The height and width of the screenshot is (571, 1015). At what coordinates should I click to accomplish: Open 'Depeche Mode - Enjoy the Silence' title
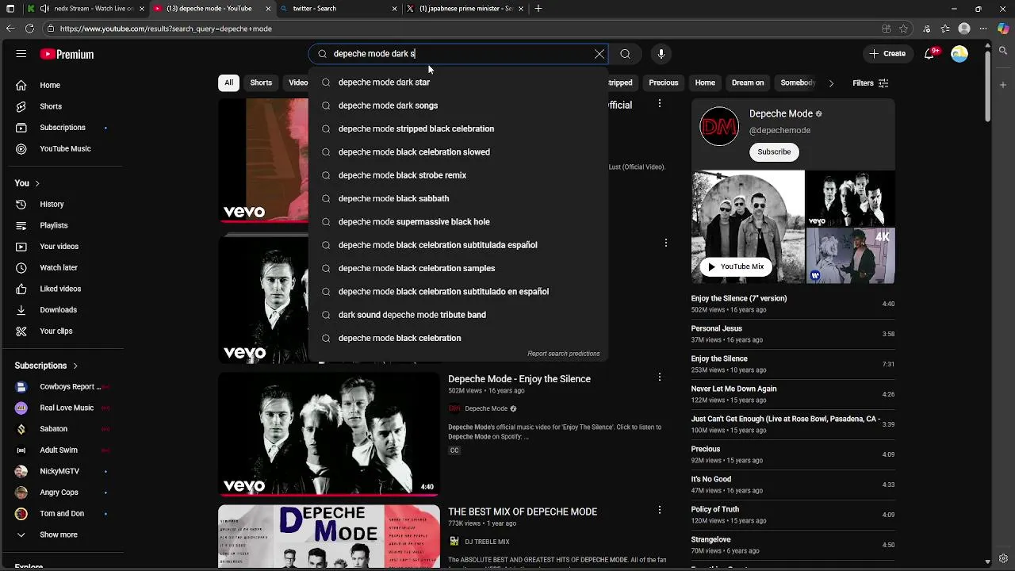[x=519, y=379]
